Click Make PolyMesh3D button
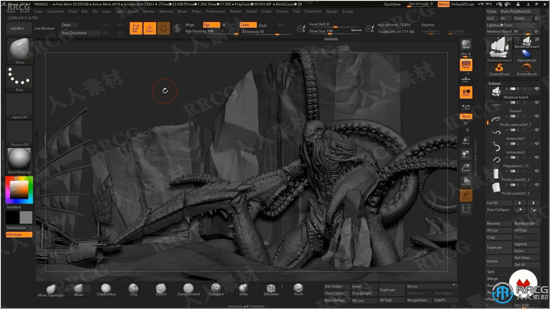Image resolution: width=550 pixels, height=309 pixels. 519,11
